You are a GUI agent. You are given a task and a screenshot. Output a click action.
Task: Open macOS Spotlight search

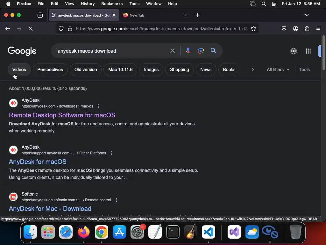point(263,4)
